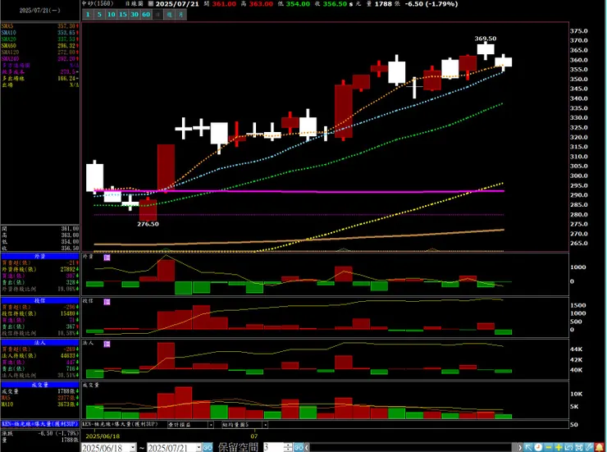The image size is (607, 452).
Task: Toggle the purple icon in 法人 panel
Action: 107,344
